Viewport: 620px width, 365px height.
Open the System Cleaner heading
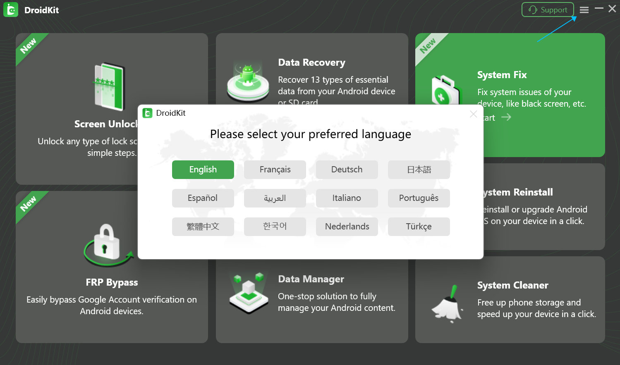pos(512,285)
